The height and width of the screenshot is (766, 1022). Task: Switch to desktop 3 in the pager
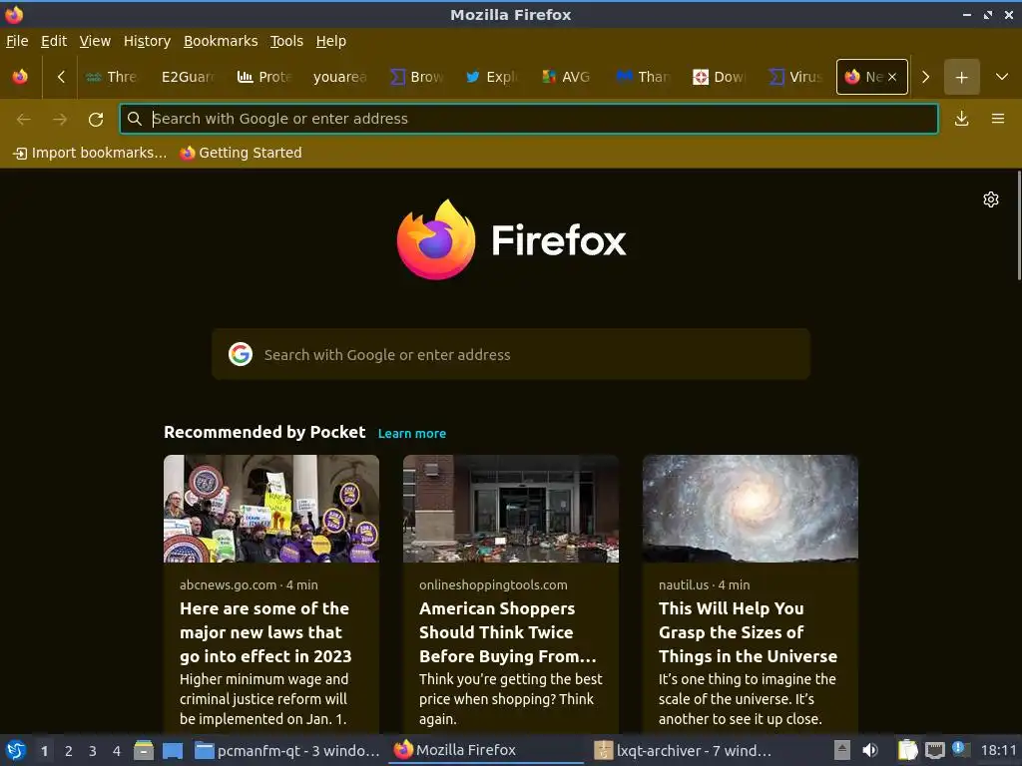[93, 751]
